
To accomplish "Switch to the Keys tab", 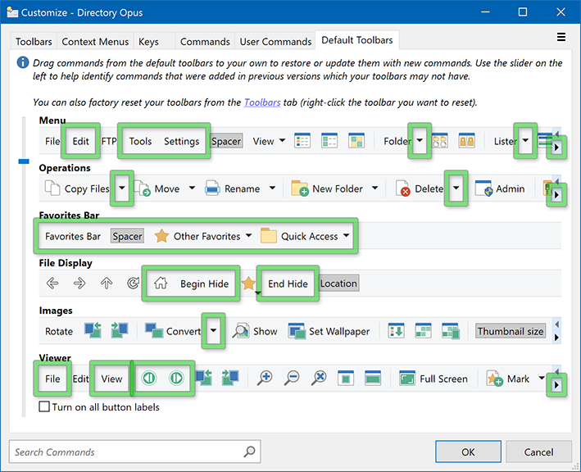I will [148, 42].
